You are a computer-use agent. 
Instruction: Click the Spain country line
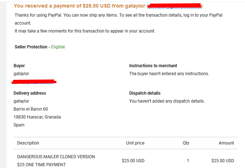click(19, 125)
